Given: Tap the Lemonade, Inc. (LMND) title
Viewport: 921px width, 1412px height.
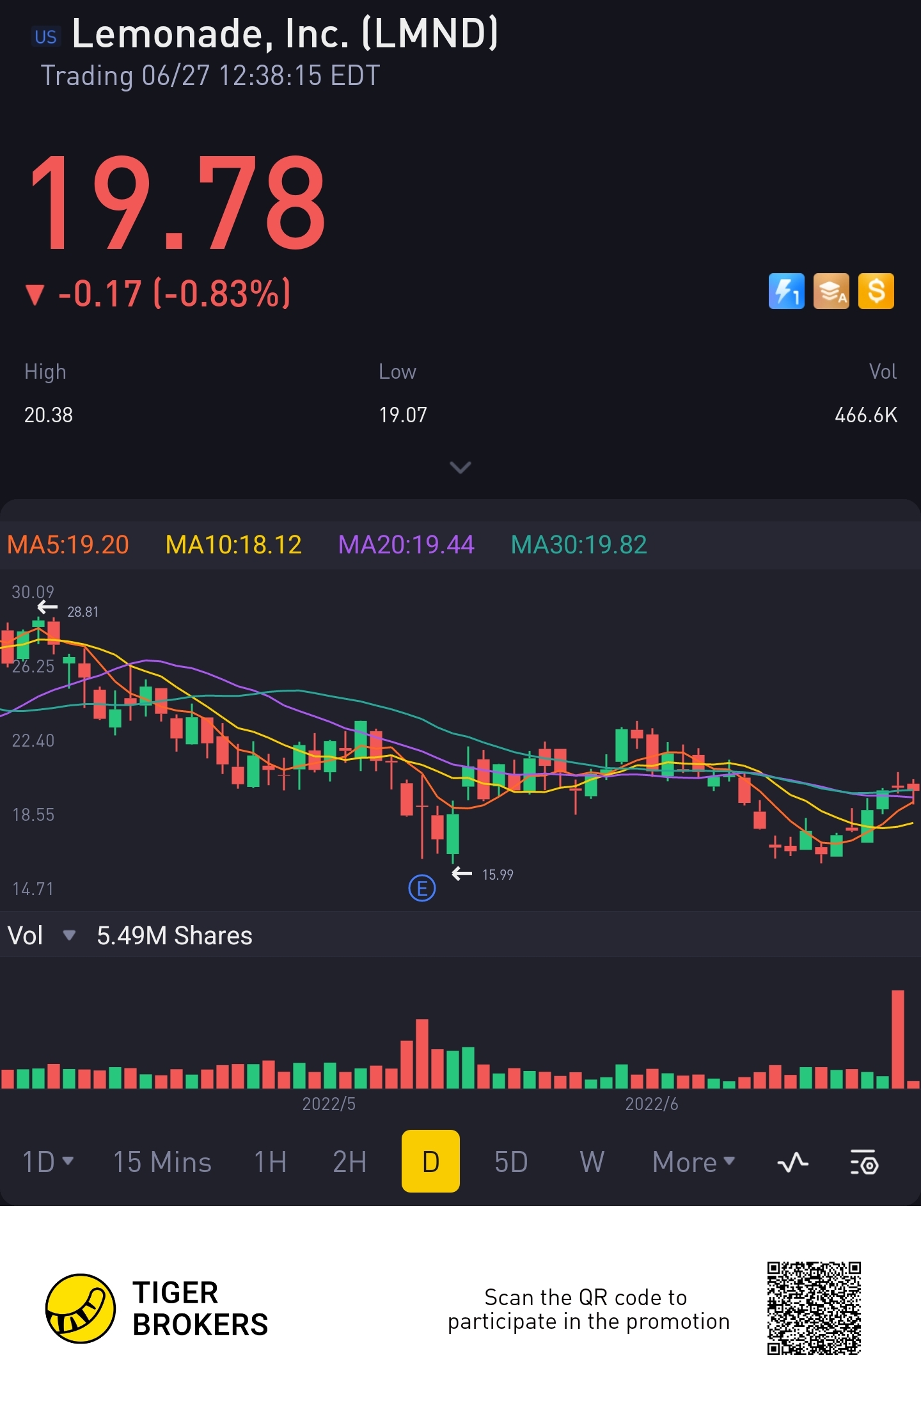Looking at the screenshot, I should click(x=285, y=33).
